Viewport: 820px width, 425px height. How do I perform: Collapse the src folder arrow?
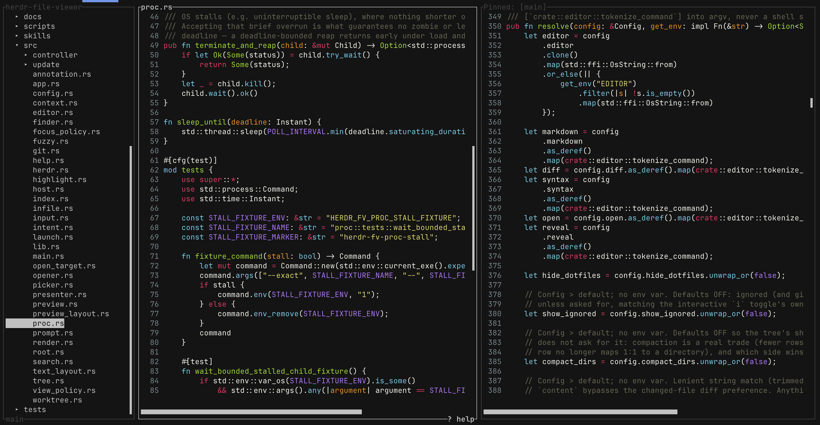(x=17, y=45)
